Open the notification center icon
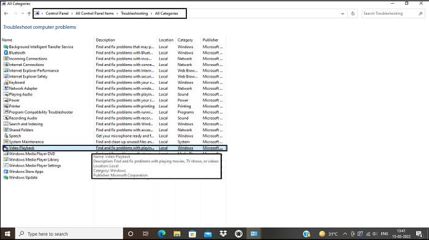Viewport: 429px width, 240px height. [419, 234]
